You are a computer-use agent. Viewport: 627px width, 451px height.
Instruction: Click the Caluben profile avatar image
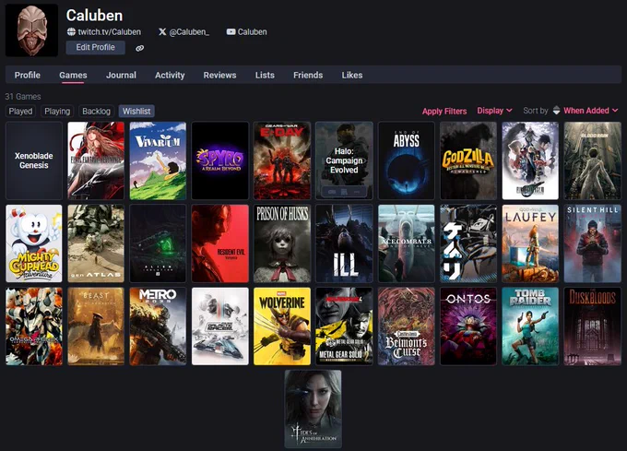(31, 30)
